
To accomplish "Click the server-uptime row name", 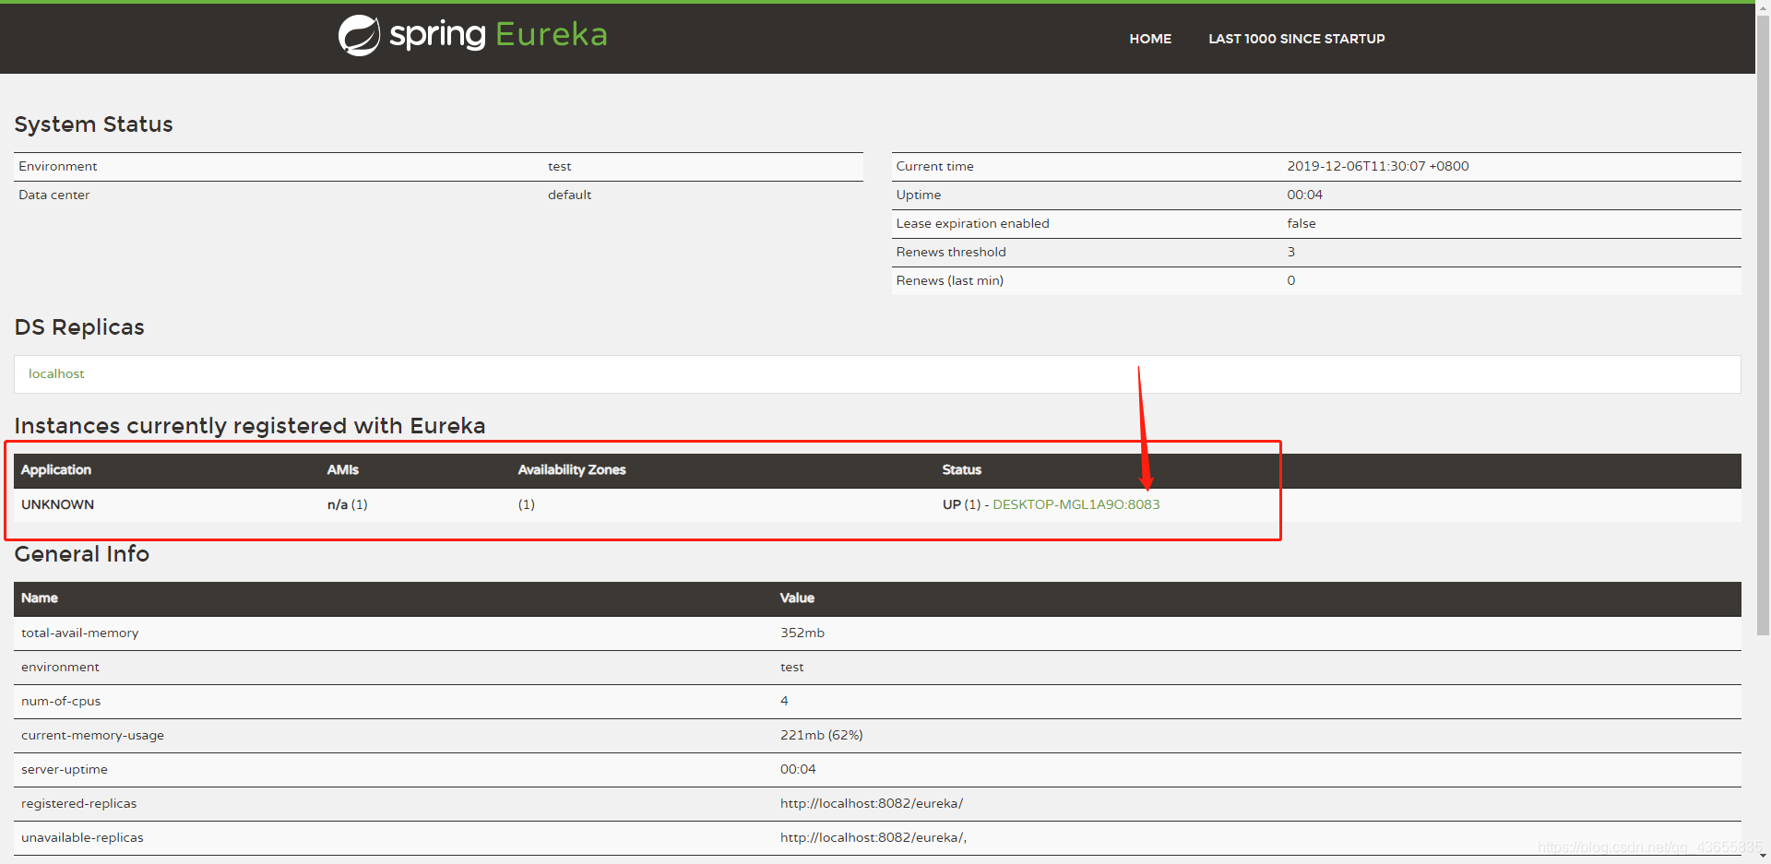I will pyautogui.click(x=64, y=769).
